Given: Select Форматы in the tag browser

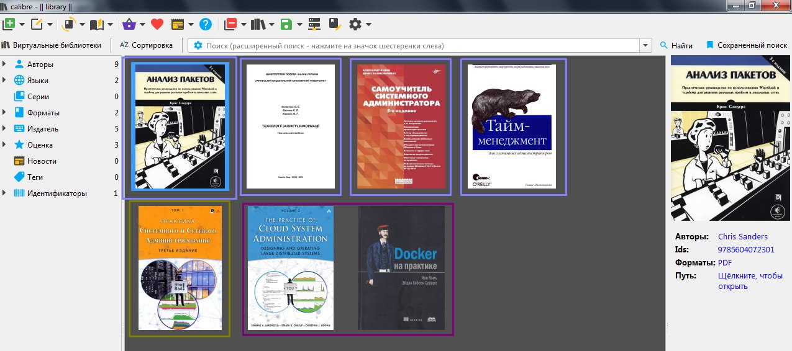Looking at the screenshot, I should (43, 113).
